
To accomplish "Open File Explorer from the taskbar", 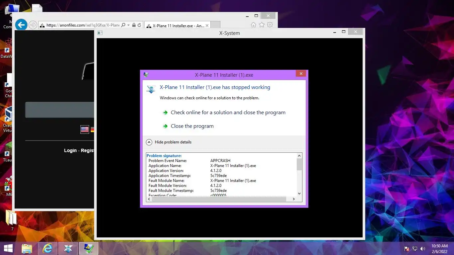I will coord(27,248).
